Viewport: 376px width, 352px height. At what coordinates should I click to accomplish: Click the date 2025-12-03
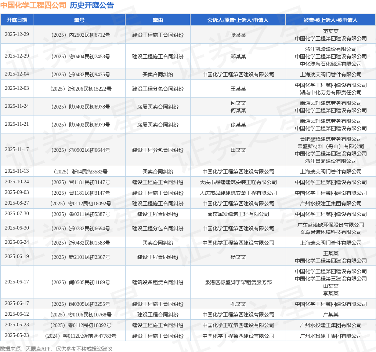click(17, 88)
